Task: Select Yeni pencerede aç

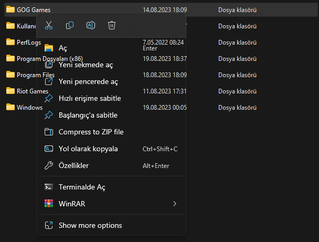Action: pos(88,81)
